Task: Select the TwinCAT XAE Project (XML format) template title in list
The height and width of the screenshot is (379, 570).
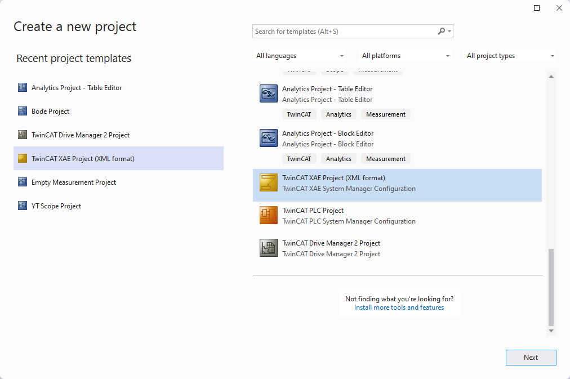Action: click(333, 178)
